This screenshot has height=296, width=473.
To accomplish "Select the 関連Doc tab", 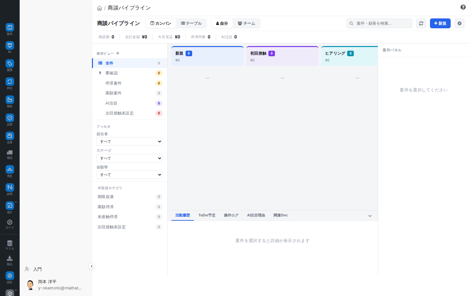I will coord(281,215).
